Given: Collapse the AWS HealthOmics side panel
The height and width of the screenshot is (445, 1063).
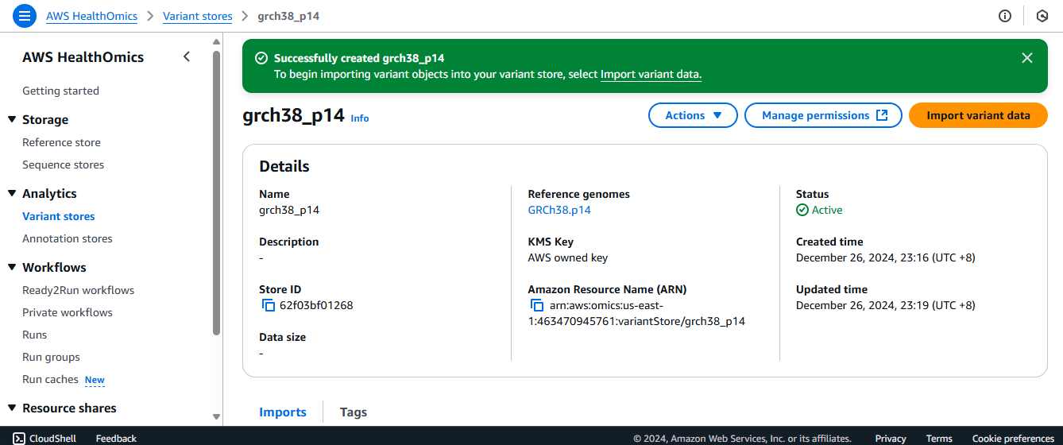Looking at the screenshot, I should [187, 56].
